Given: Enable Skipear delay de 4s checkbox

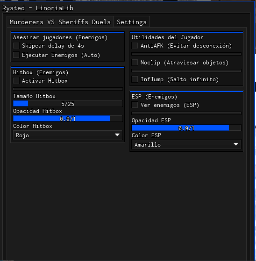Looking at the screenshot, I should click(16, 46).
